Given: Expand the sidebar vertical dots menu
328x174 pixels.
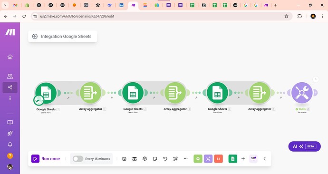Looking at the screenshot, I should coord(10,98).
